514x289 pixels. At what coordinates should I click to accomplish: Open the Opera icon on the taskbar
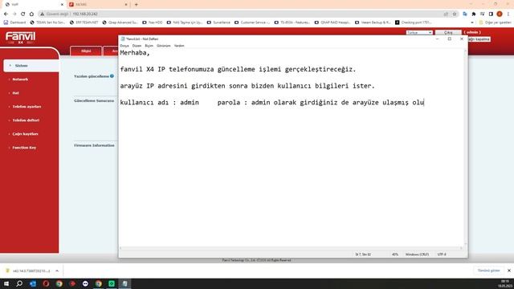pos(46,283)
